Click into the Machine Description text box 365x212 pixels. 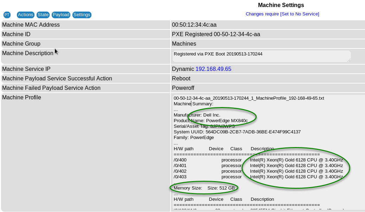pos(260,56)
